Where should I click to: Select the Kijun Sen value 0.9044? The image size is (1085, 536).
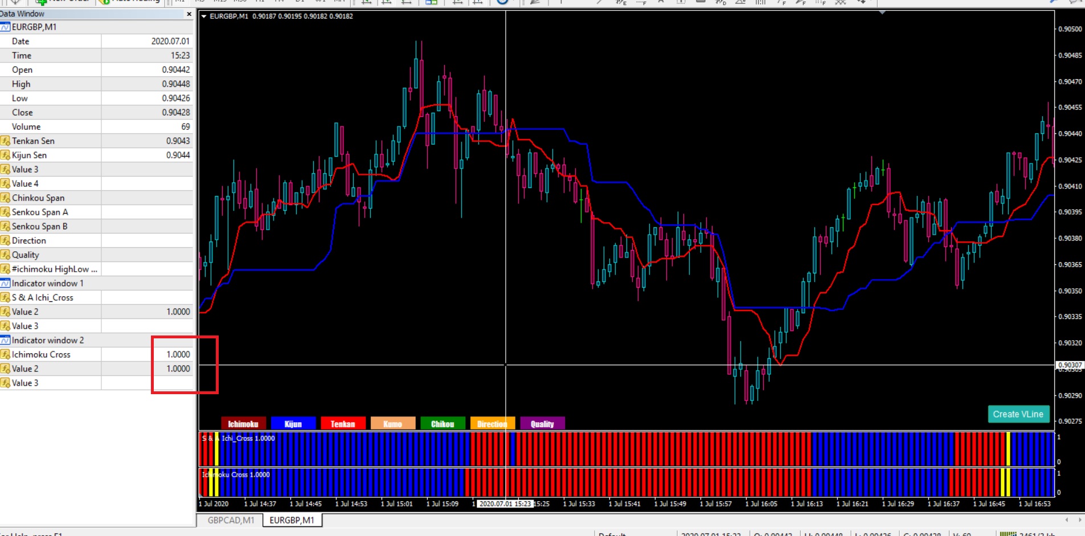pyautogui.click(x=178, y=155)
